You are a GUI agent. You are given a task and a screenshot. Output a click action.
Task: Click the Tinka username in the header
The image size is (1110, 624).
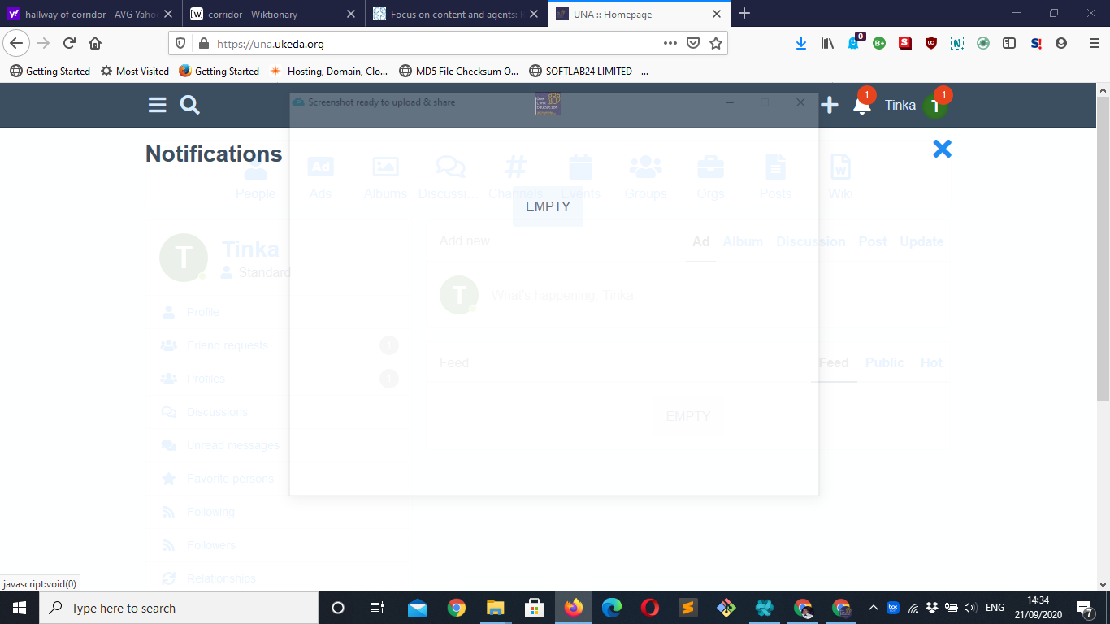[900, 105]
